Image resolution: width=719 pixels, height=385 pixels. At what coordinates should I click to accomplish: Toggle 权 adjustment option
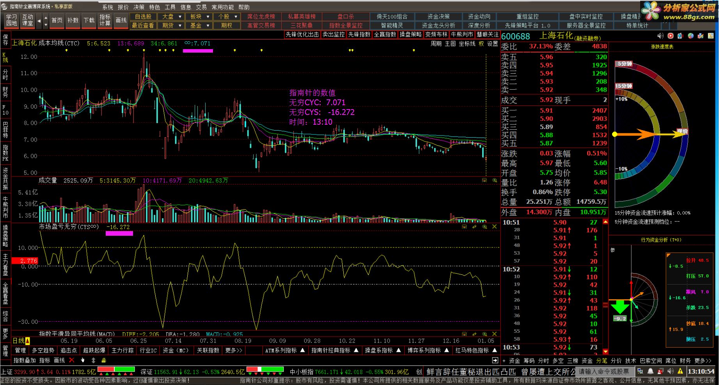pyautogui.click(x=481, y=44)
